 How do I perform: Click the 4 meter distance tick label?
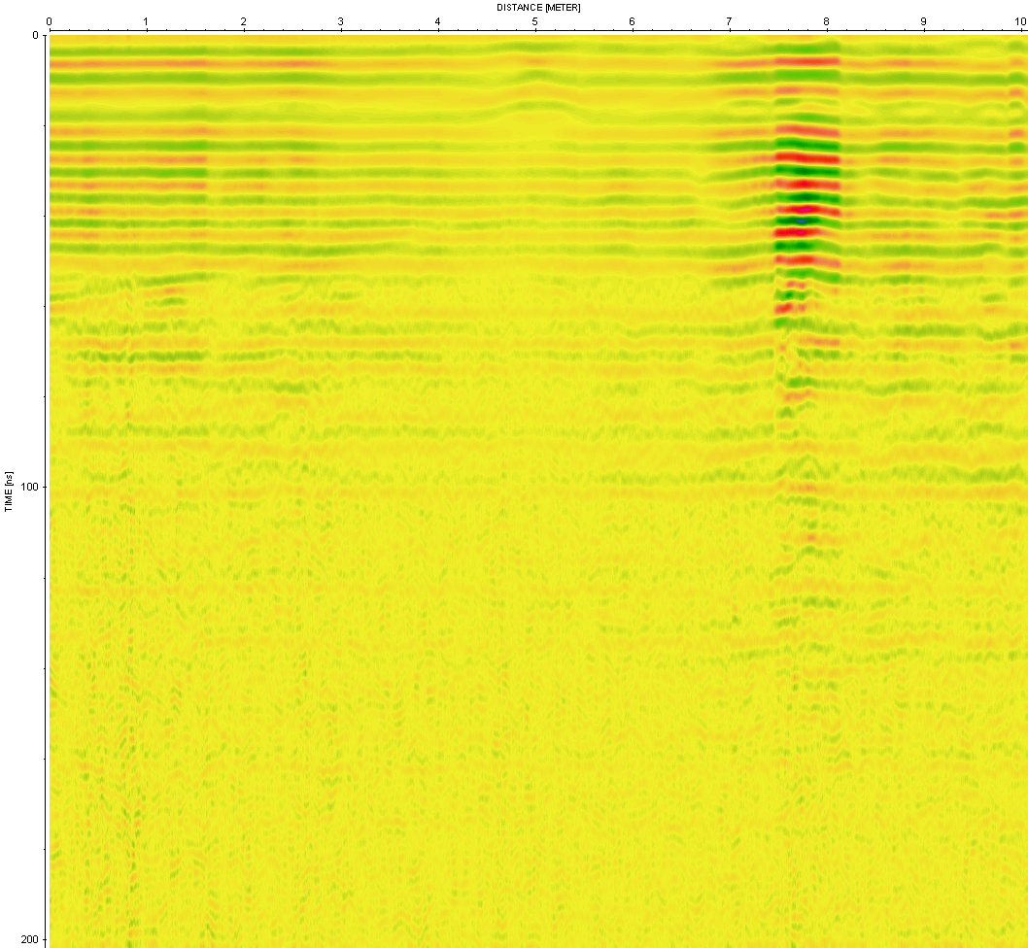click(x=437, y=21)
